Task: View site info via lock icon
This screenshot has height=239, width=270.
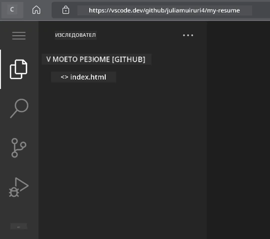Action: click(x=66, y=10)
